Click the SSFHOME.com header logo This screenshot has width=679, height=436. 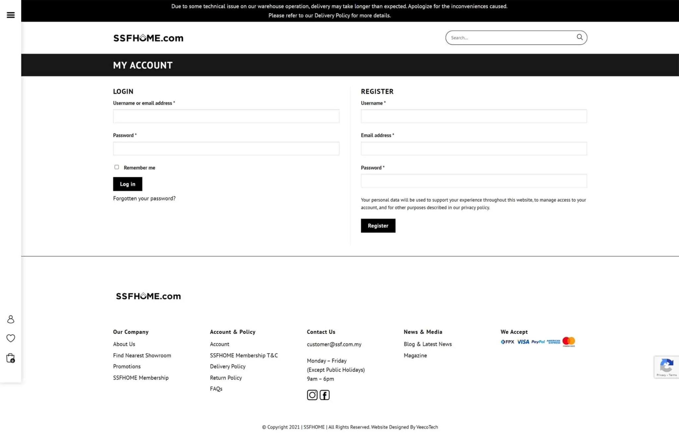click(x=148, y=38)
